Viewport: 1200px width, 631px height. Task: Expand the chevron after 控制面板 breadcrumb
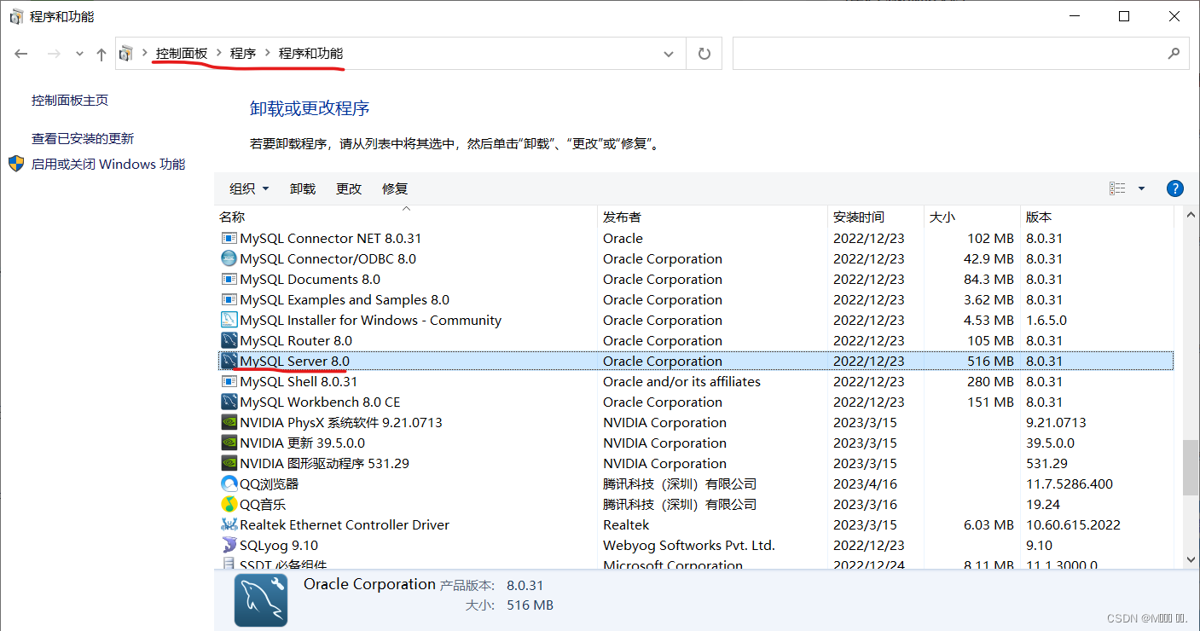click(x=219, y=53)
